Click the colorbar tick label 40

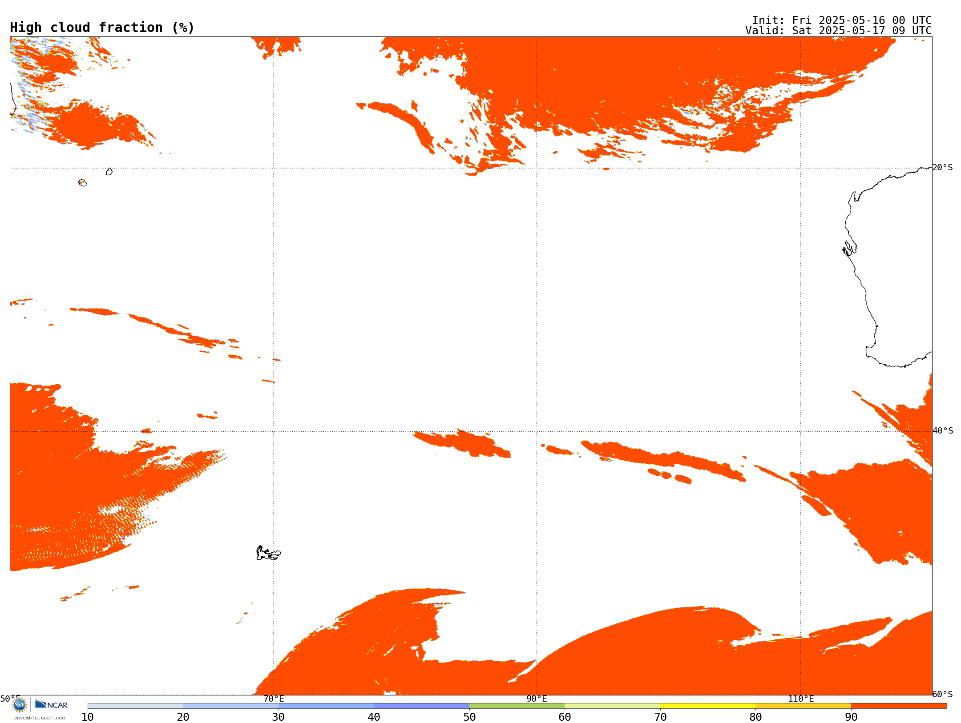(374, 717)
